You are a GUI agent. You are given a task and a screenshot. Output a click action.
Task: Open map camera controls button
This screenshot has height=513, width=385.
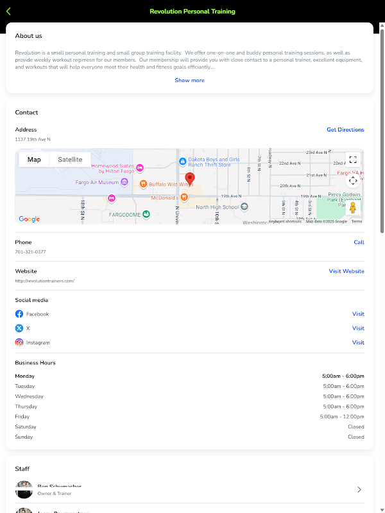coord(353,180)
